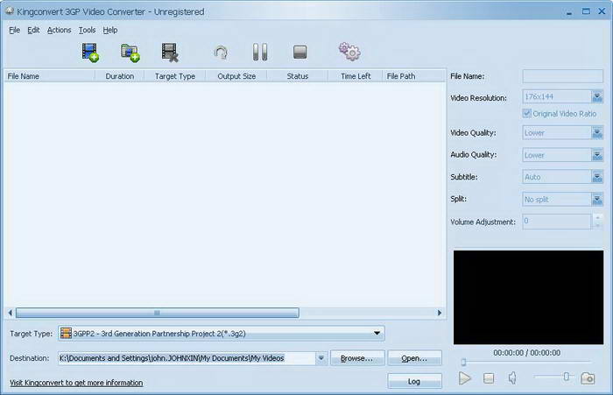The image size is (613, 395).
Task: Open the Audio Quality dropdown
Action: coord(596,155)
